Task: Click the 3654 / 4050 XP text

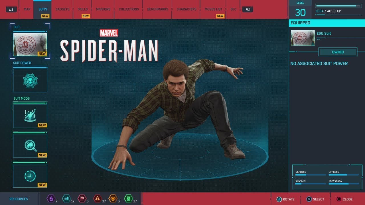Action: coord(328,11)
